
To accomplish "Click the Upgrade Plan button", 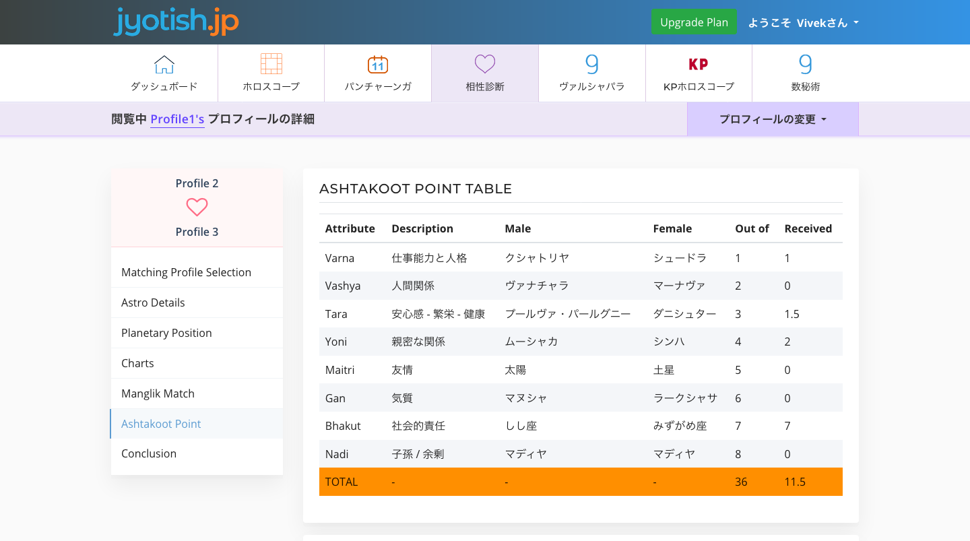I will tap(694, 22).
